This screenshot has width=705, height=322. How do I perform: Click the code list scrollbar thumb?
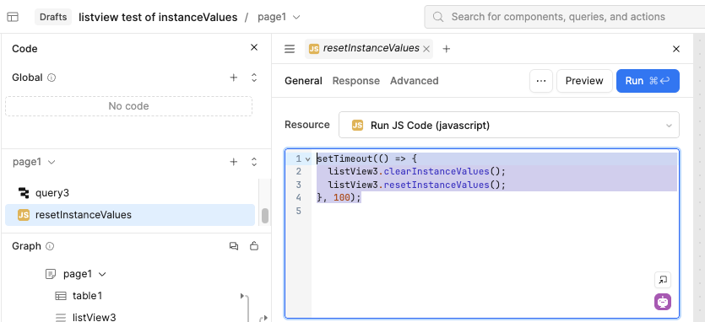point(265,216)
